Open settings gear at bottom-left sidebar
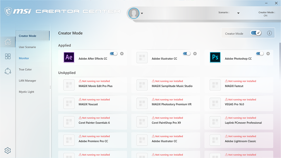 pos(8,150)
